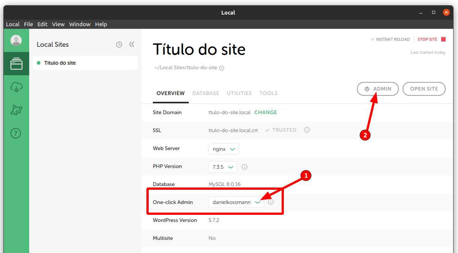Open the Window menu
The height and width of the screenshot is (253, 458).
[80, 24]
